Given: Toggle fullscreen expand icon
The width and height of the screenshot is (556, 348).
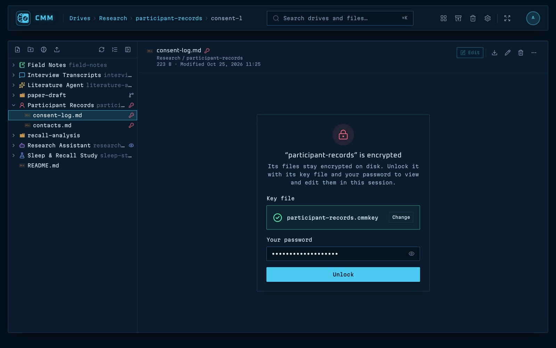Looking at the screenshot, I should click(x=507, y=18).
